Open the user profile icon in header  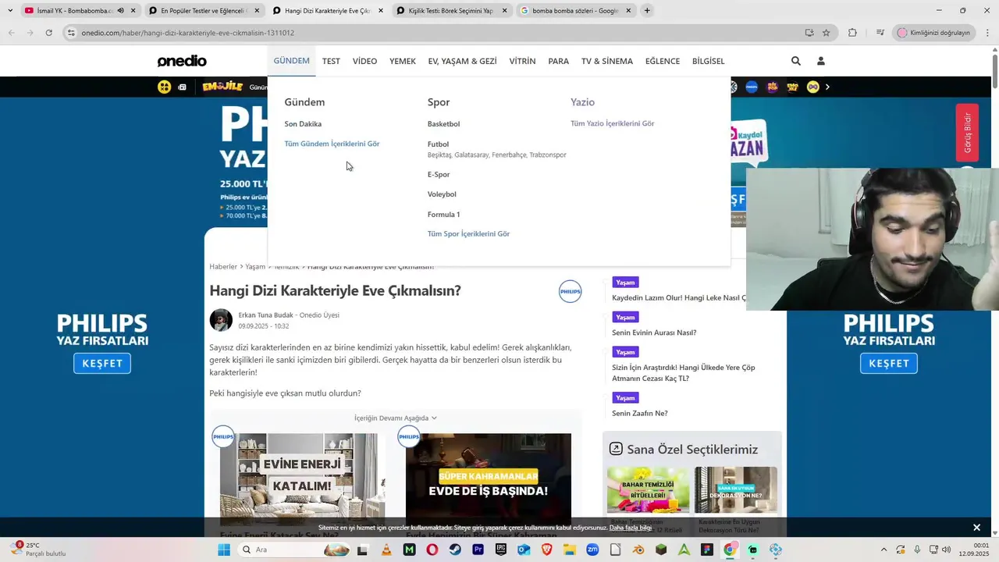pyautogui.click(x=820, y=61)
